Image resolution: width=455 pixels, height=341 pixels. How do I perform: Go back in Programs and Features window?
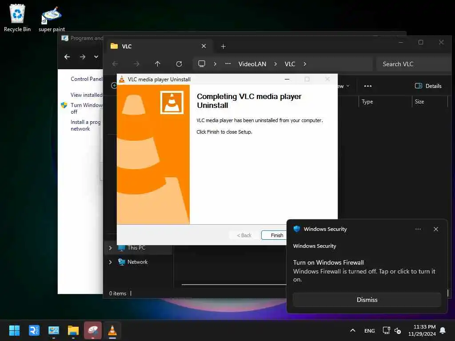tap(67, 57)
